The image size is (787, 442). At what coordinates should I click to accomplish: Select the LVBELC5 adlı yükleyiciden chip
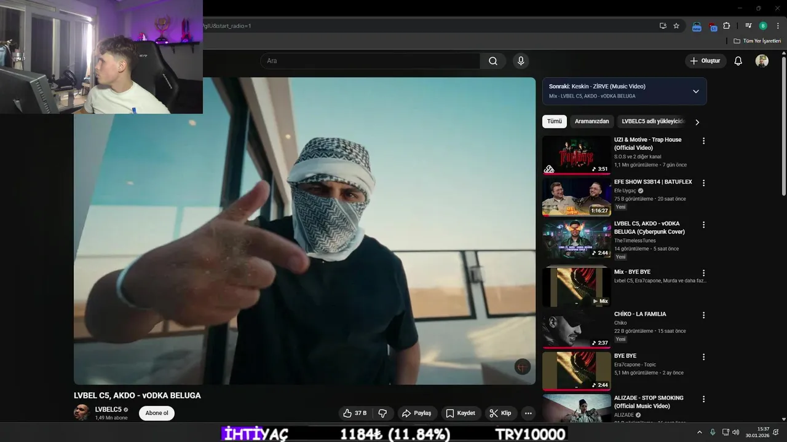click(652, 122)
